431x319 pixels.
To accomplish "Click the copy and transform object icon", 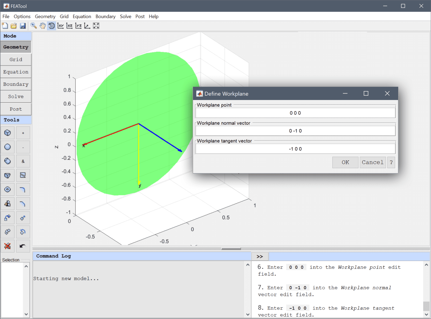I will coord(8,218).
